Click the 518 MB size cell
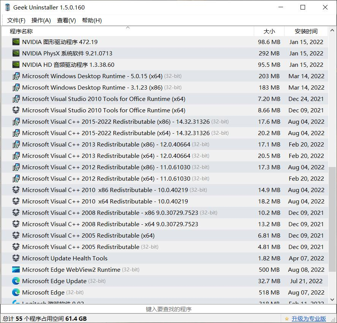This screenshot has width=337, height=323. coord(269,292)
